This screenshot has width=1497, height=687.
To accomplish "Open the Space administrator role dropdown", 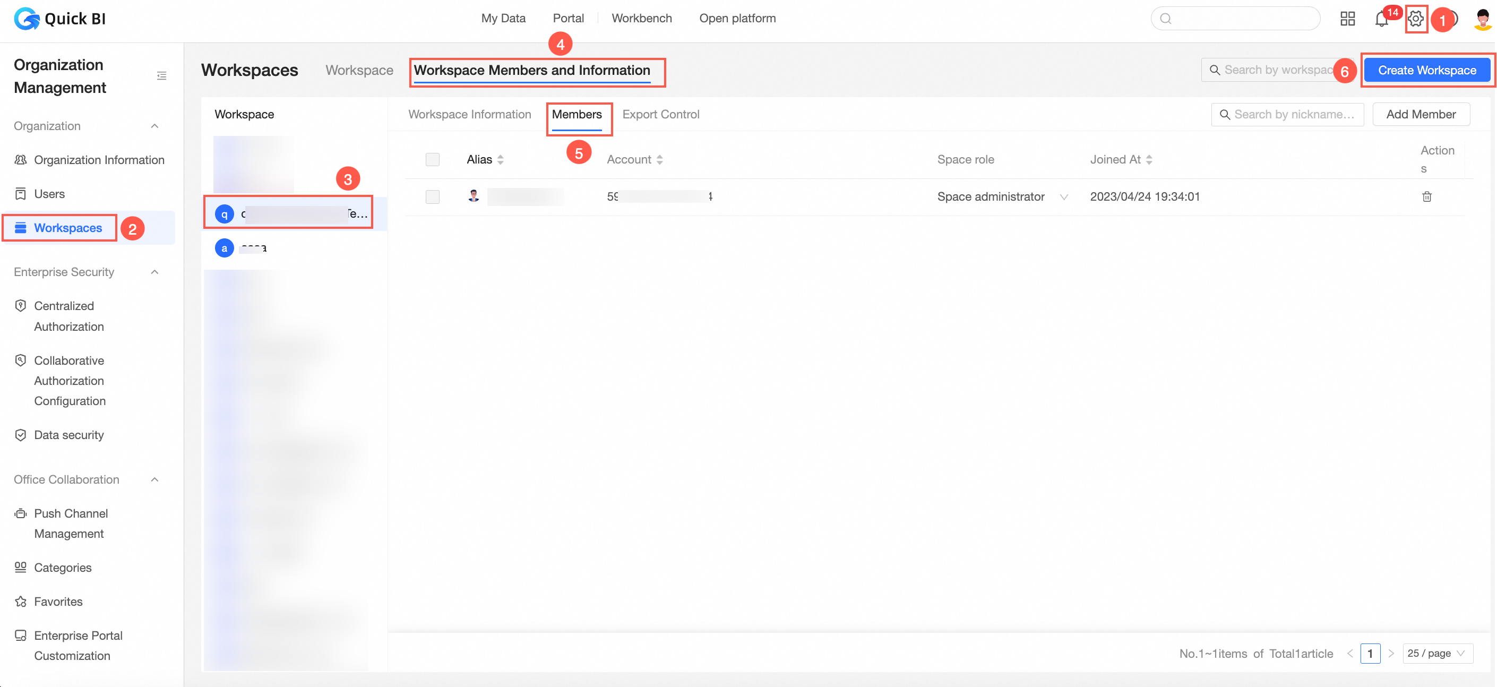I will (x=1063, y=197).
